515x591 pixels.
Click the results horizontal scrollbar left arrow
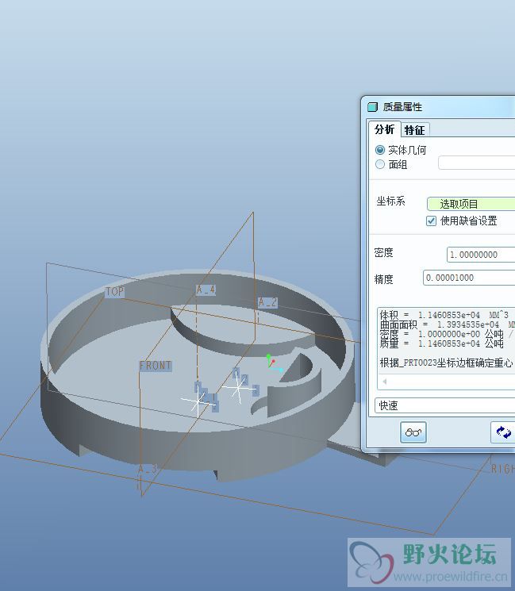click(x=385, y=382)
